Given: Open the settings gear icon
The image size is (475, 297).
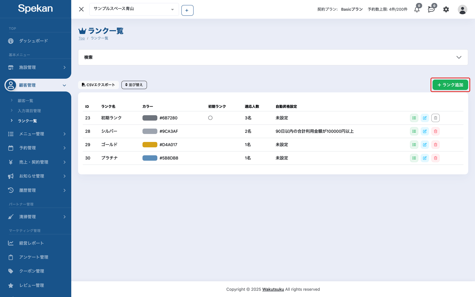Looking at the screenshot, I should (x=446, y=10).
